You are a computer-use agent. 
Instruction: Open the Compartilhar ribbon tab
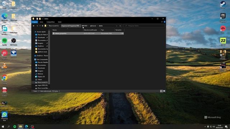[51, 22]
